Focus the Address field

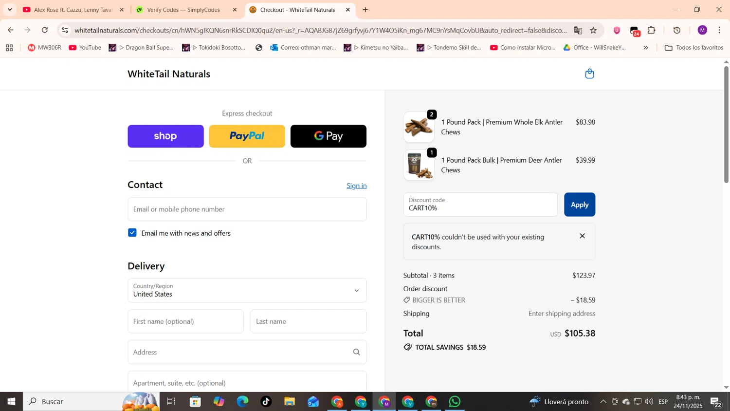point(247,352)
